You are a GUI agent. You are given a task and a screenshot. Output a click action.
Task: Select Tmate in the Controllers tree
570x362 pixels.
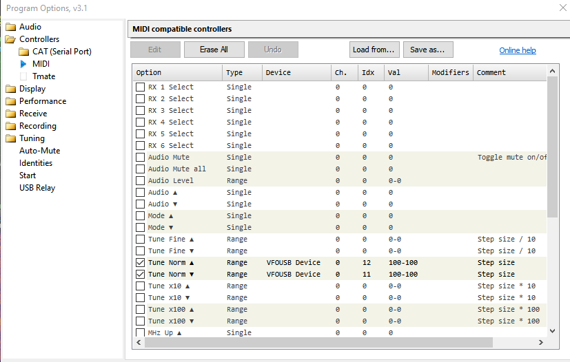[x=43, y=76]
